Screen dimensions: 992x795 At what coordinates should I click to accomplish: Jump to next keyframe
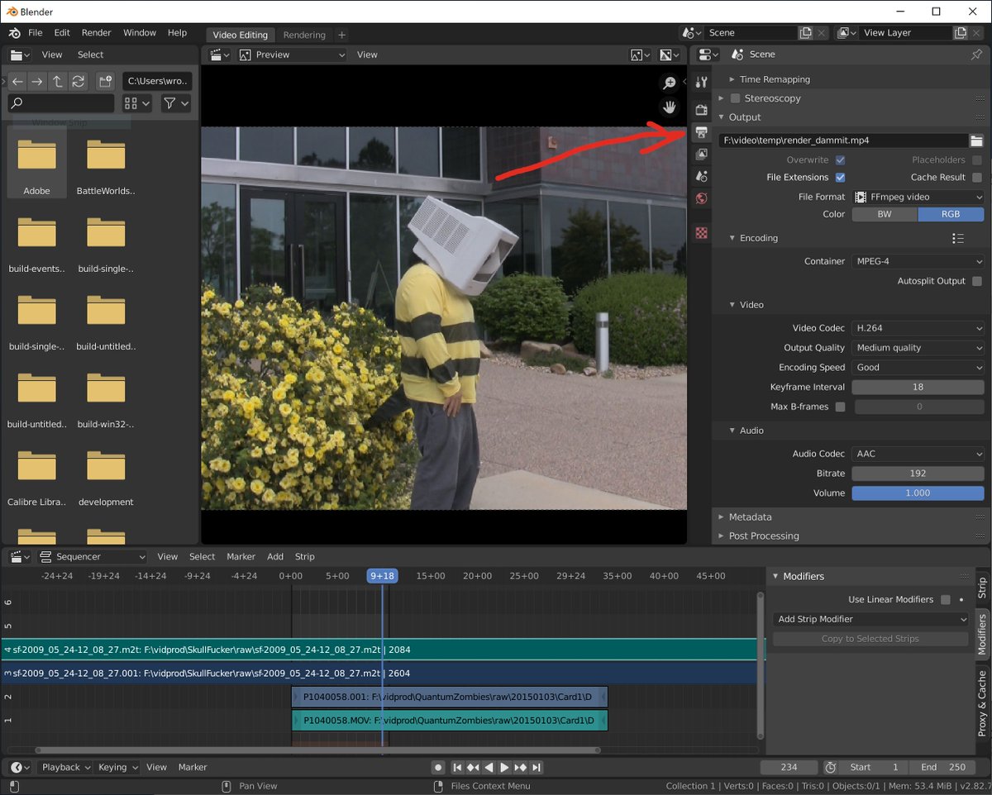(520, 768)
